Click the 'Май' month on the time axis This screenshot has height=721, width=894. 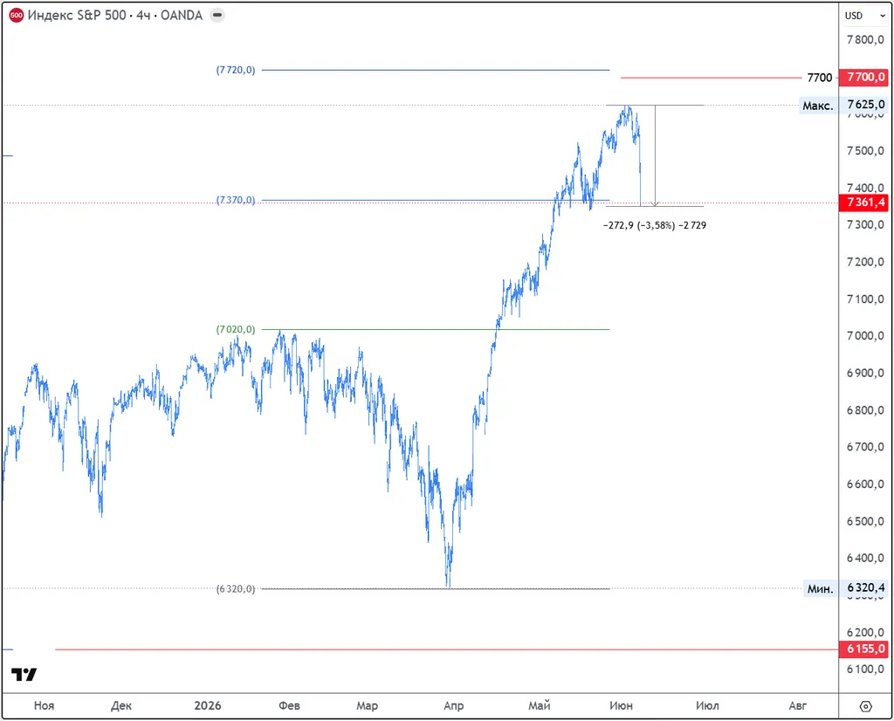pos(540,705)
